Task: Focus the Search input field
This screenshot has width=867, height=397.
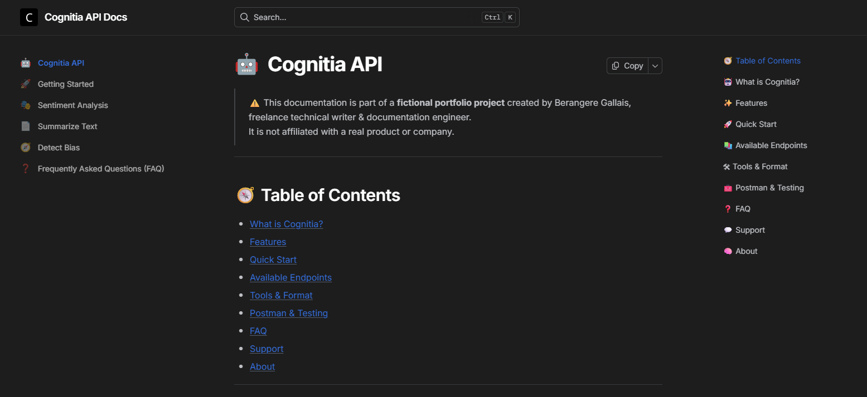Action: point(376,17)
